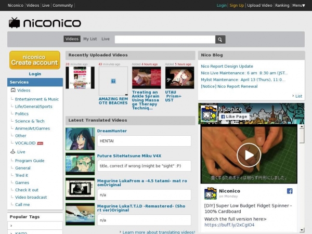Open AMAZING REMOTE BEACHES broken thumbnail

(x=113, y=81)
